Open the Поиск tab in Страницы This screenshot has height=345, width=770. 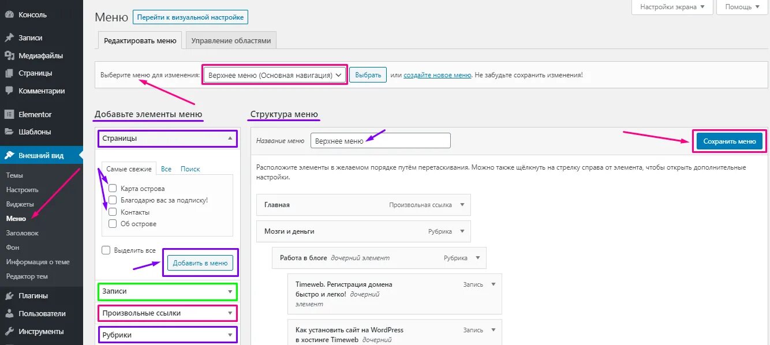pos(190,169)
